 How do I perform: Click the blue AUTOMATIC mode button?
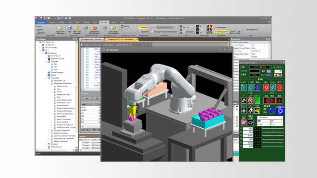click(x=280, y=111)
